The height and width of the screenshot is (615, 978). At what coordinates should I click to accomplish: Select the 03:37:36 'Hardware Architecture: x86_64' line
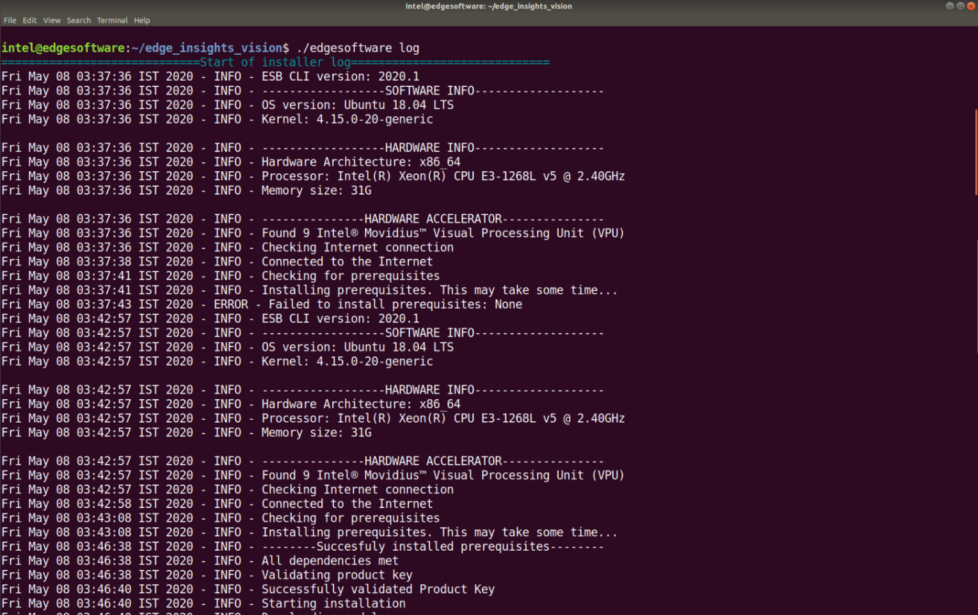click(231, 162)
